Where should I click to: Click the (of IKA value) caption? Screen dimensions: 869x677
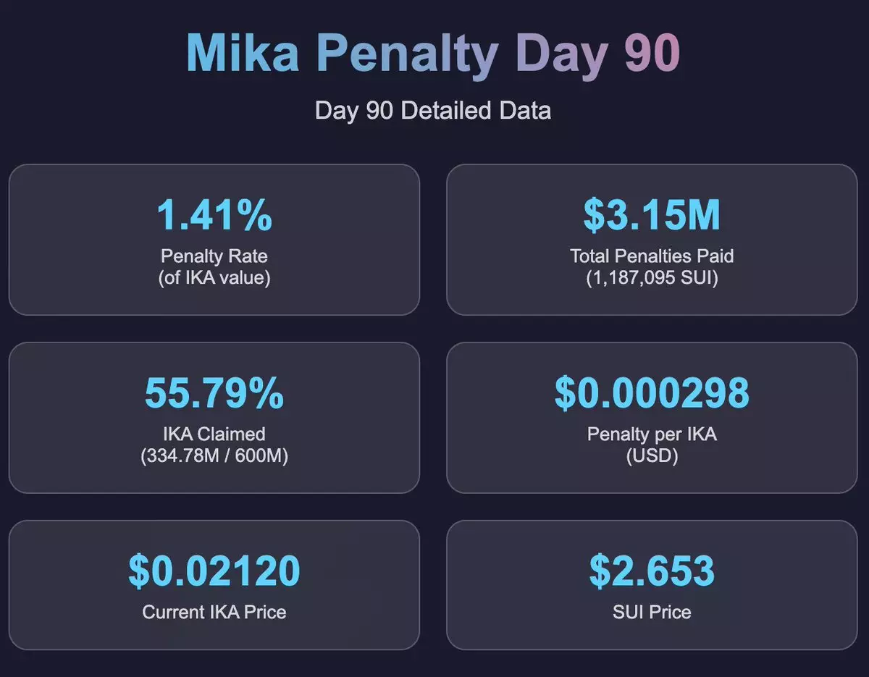(214, 277)
